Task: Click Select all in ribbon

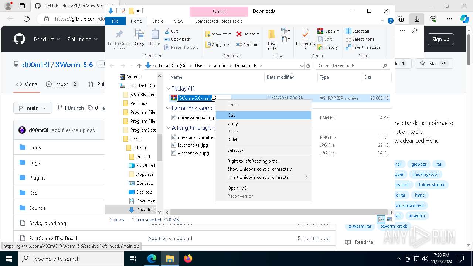Action: 357,31
